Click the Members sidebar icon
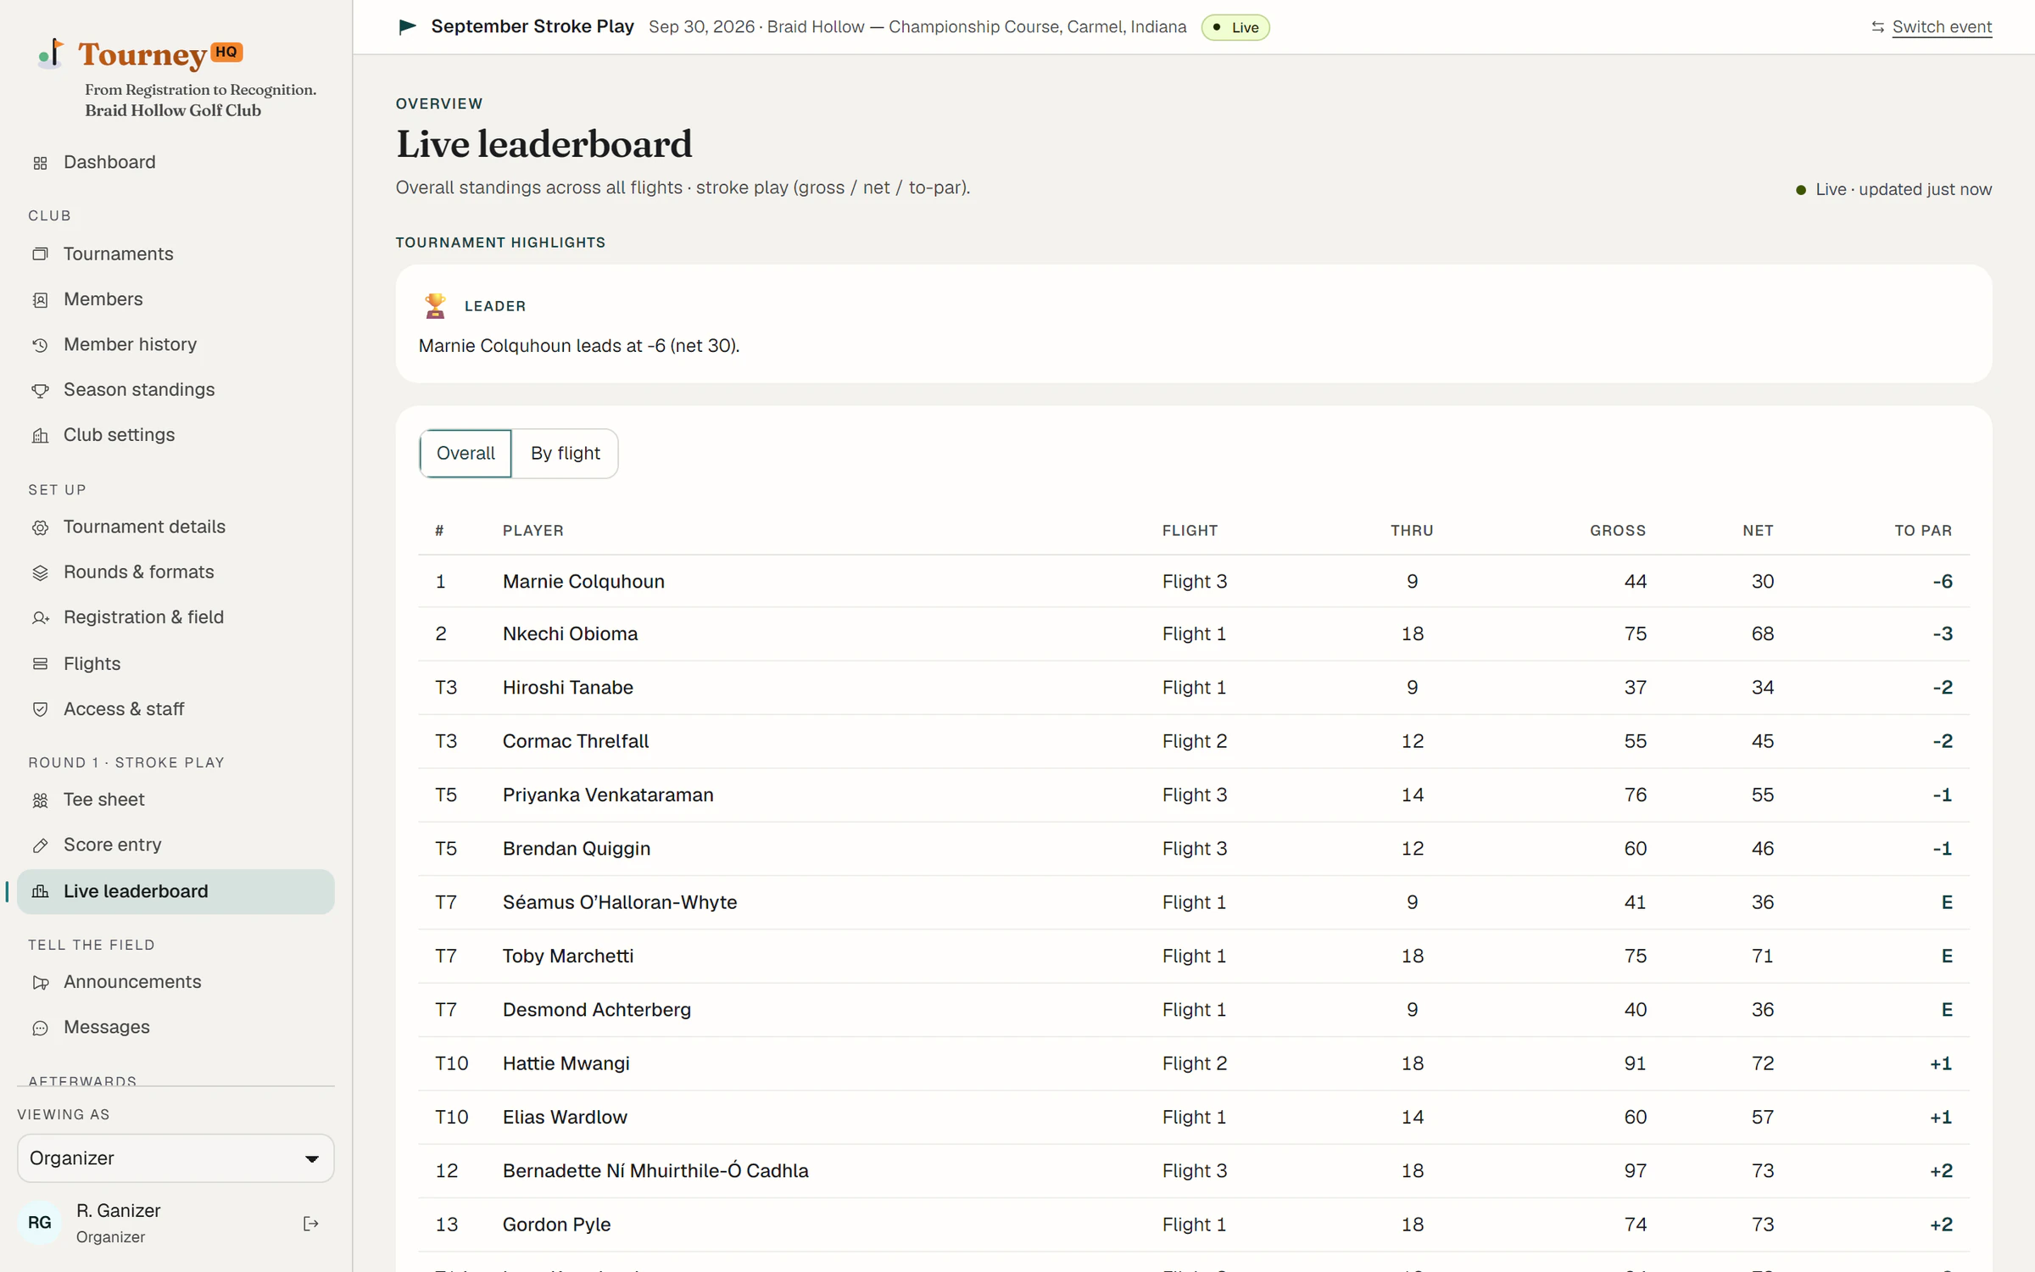This screenshot has height=1272, width=2035. (40, 299)
